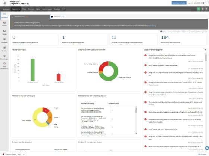Click the red missing patches bar
The image size is (209, 156).
pos(59,77)
